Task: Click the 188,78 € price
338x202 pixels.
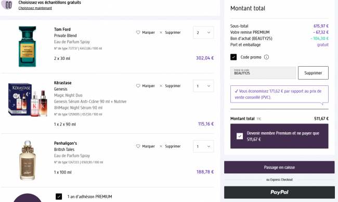Action: (205, 172)
